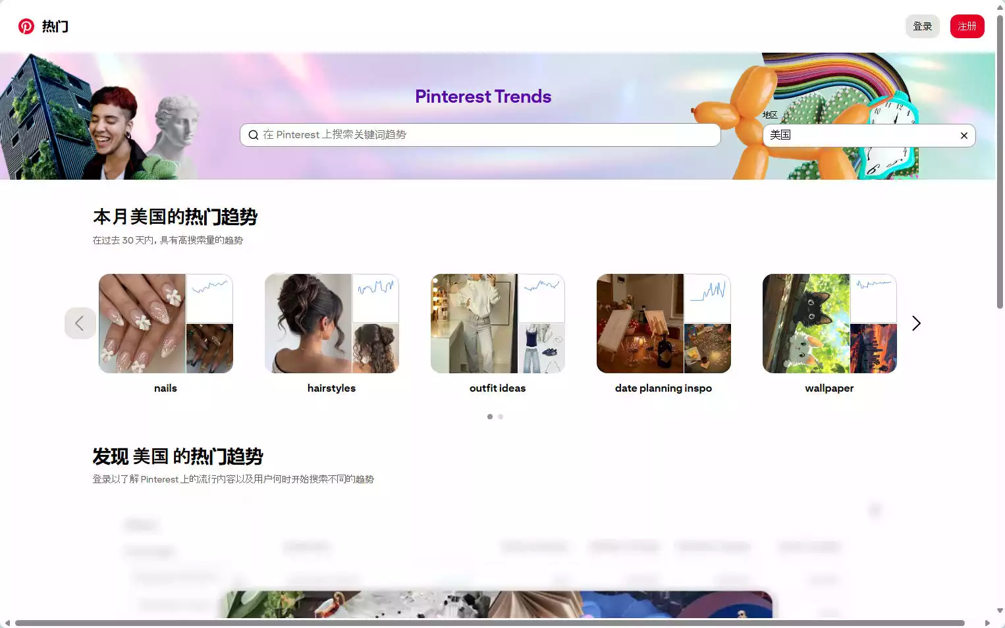This screenshot has height=628, width=1005.
Task: Open the outfit ideas main image
Action: pos(474,323)
